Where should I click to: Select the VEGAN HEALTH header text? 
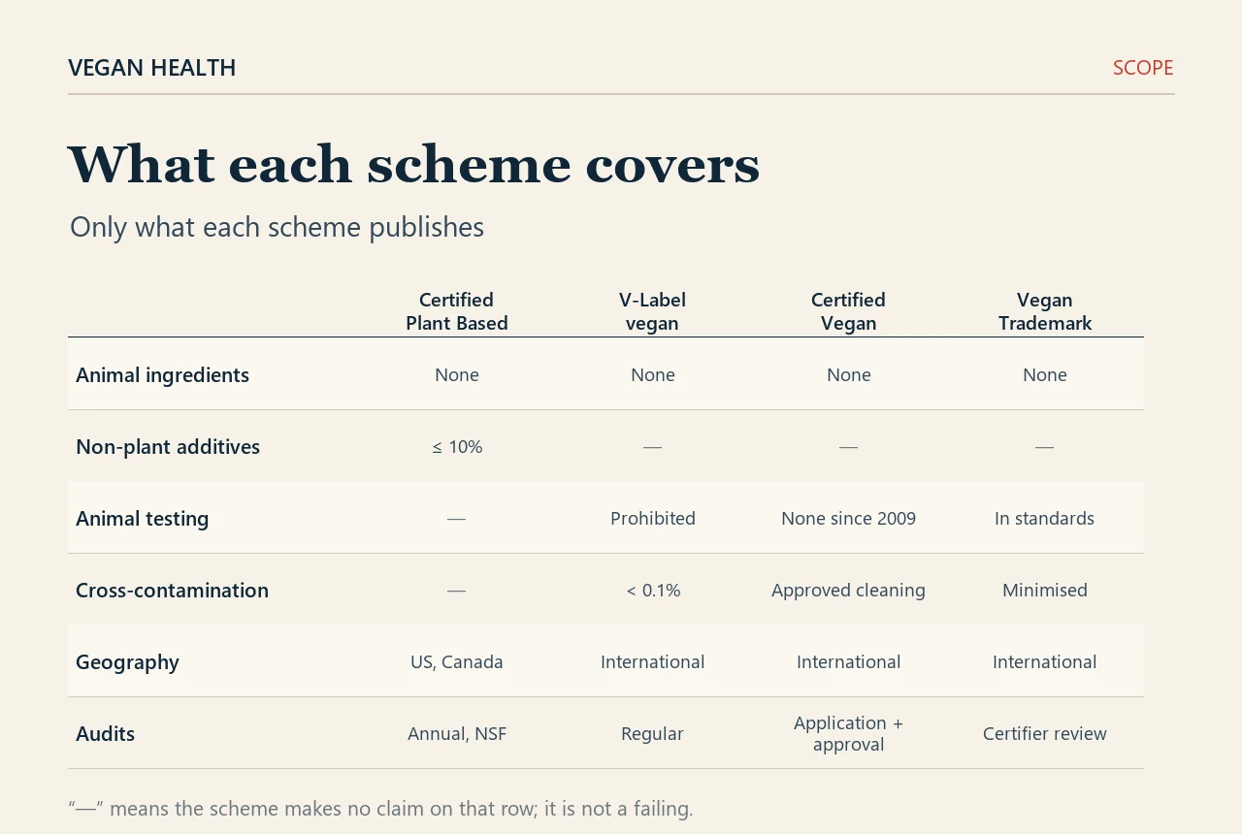click(152, 68)
